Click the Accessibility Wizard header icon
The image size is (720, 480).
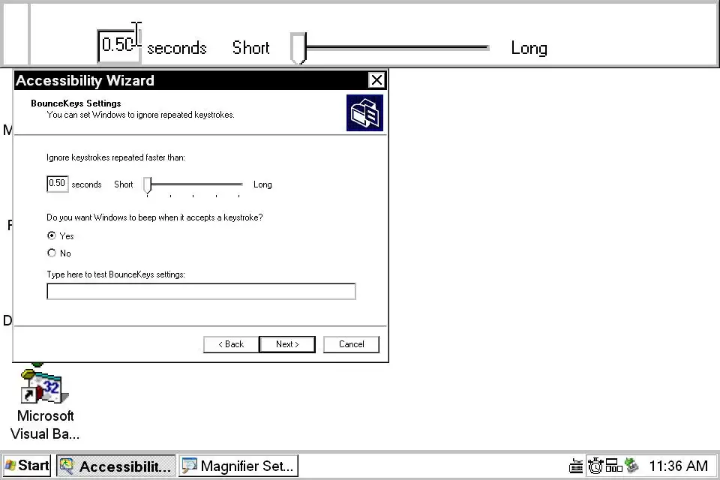click(x=364, y=113)
